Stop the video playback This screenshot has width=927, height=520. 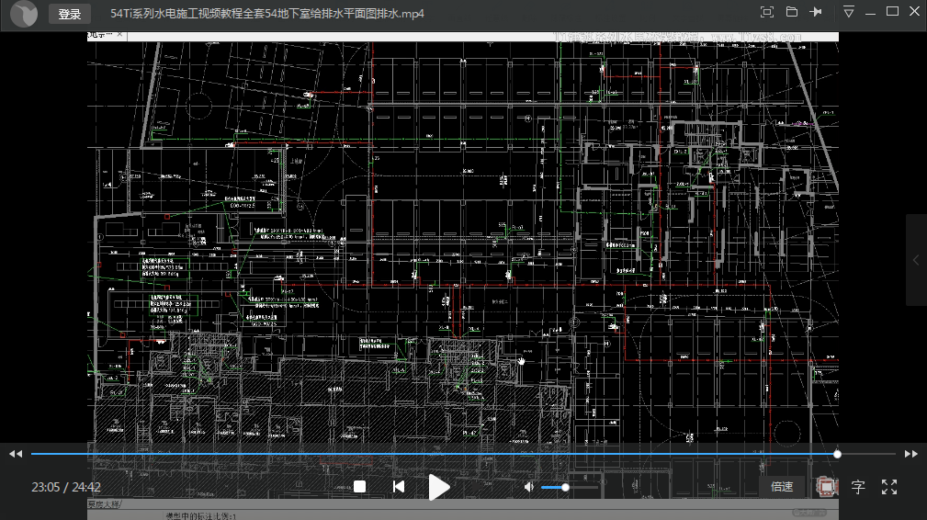click(x=359, y=487)
